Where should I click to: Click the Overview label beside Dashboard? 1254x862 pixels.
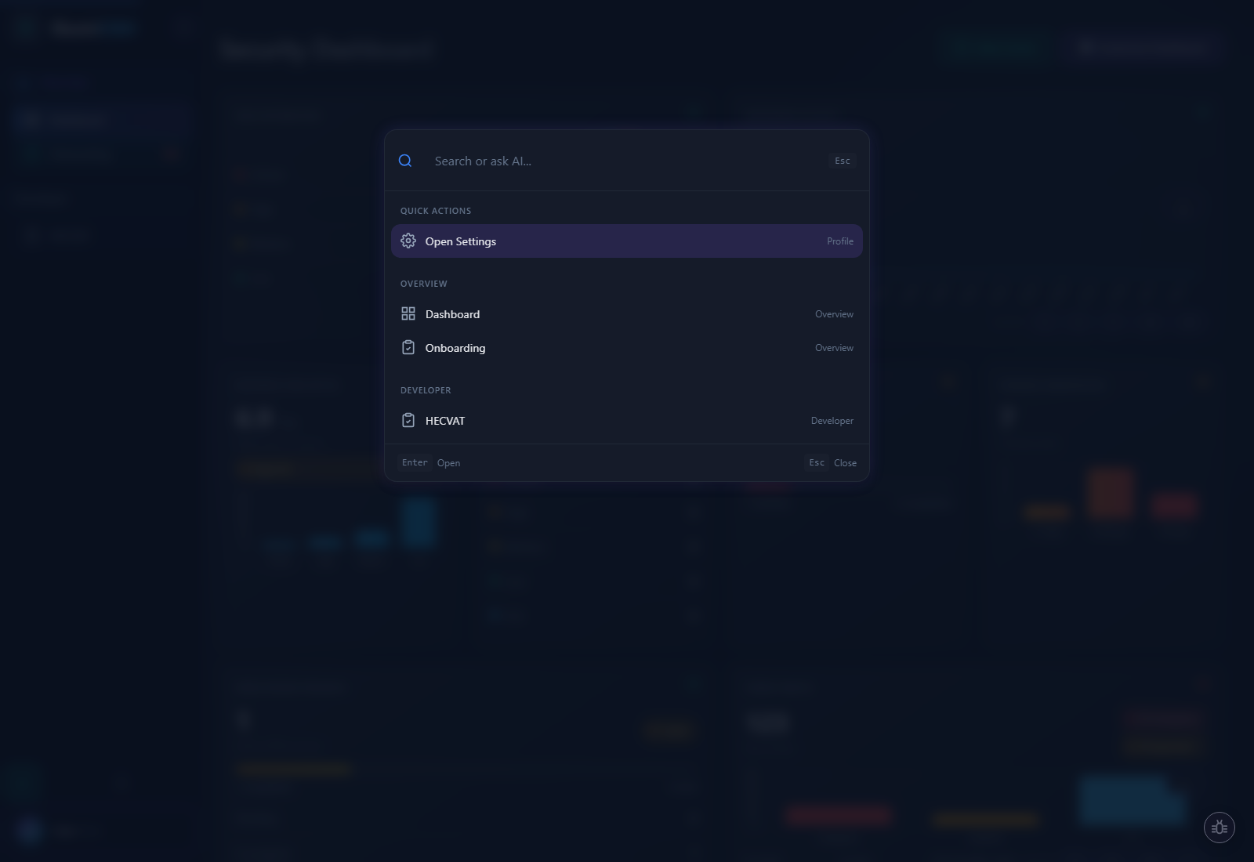pos(834,313)
